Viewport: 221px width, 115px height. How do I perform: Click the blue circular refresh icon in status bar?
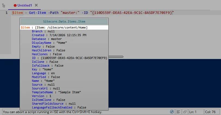(172, 112)
